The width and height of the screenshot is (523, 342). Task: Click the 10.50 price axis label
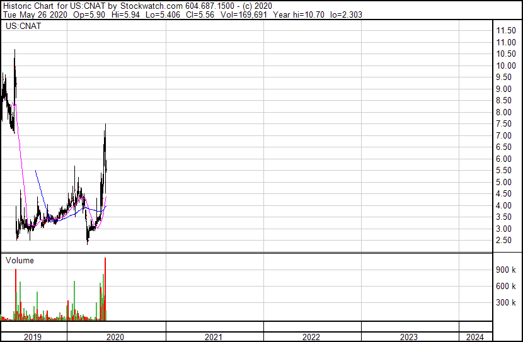(x=506, y=54)
